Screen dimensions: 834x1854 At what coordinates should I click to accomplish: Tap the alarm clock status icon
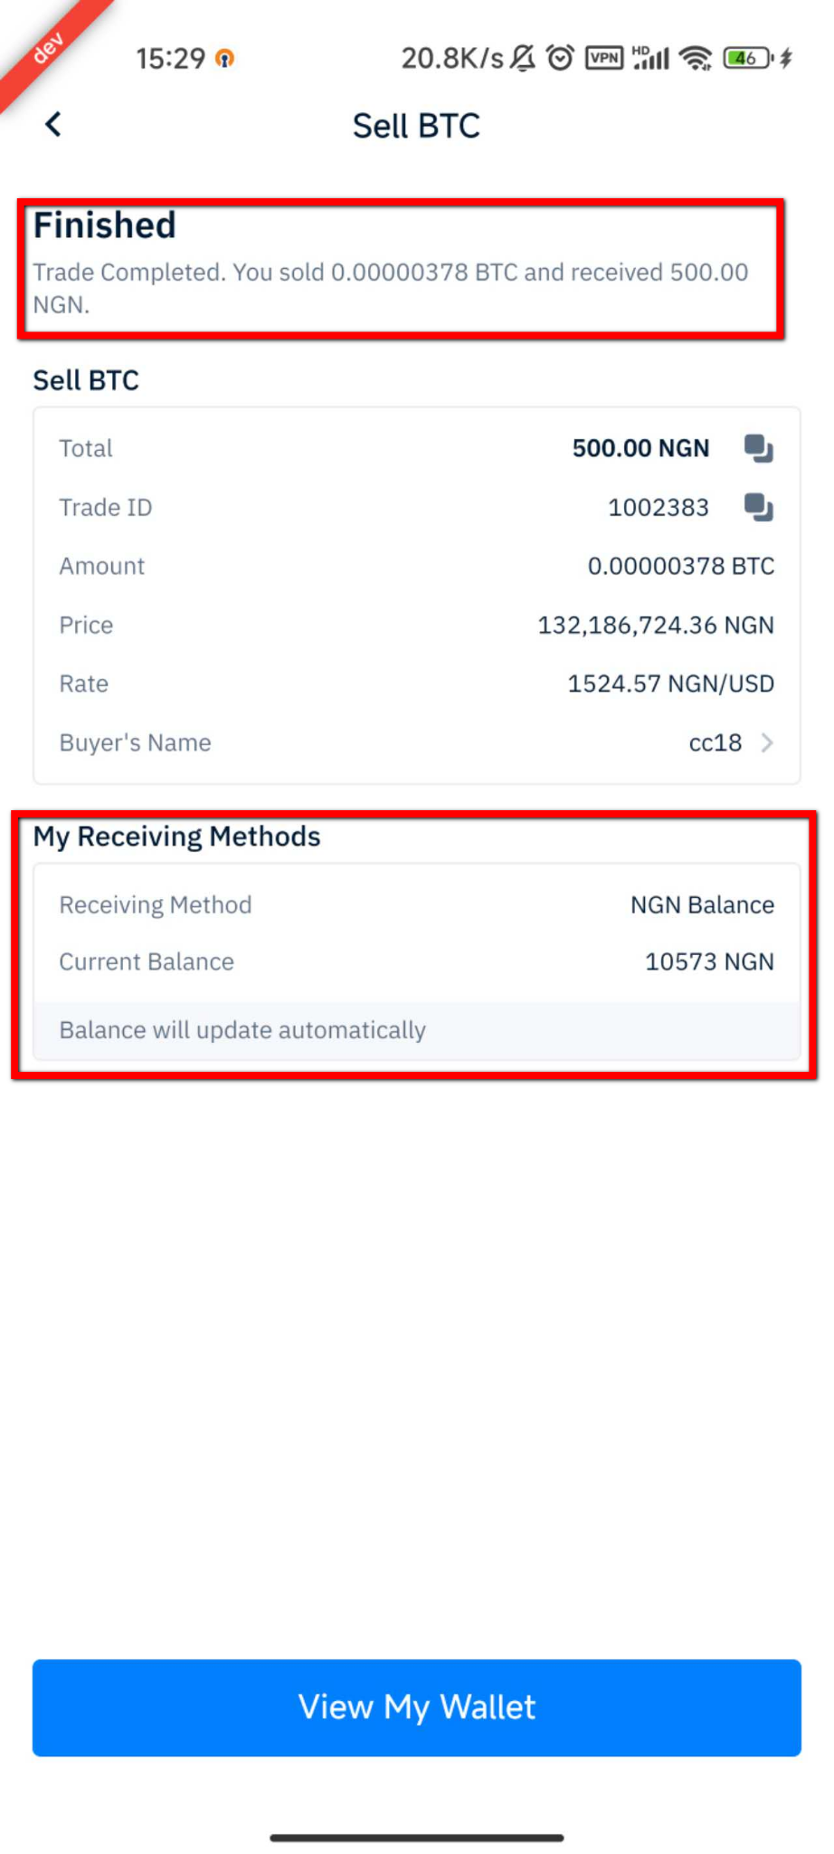tap(561, 58)
